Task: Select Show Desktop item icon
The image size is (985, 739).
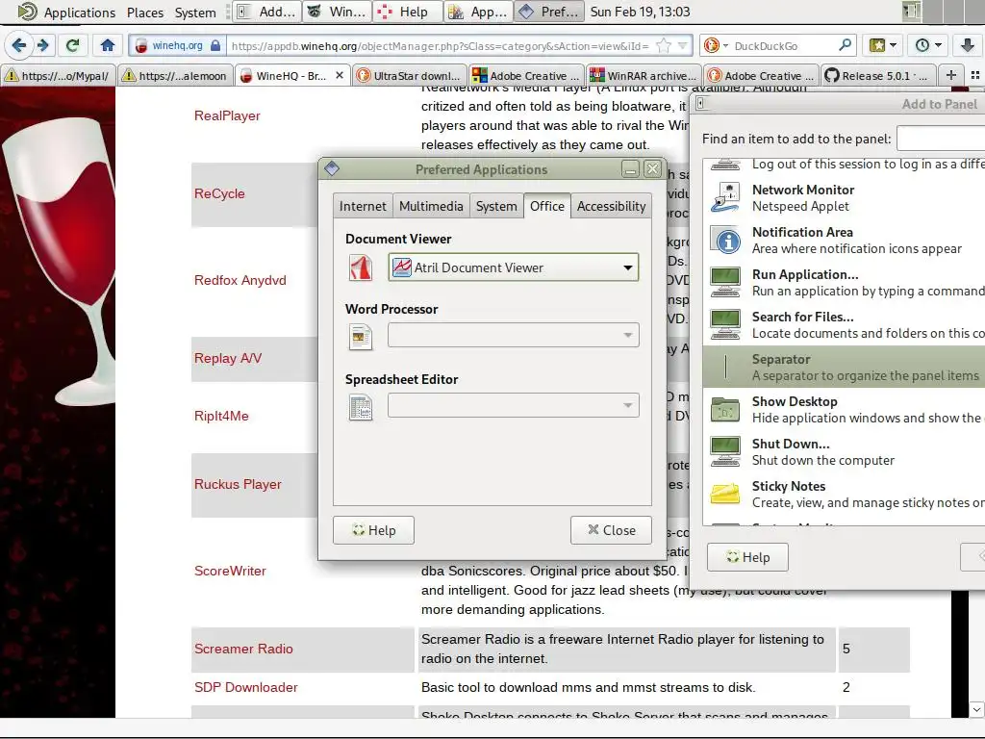Action: pos(725,410)
